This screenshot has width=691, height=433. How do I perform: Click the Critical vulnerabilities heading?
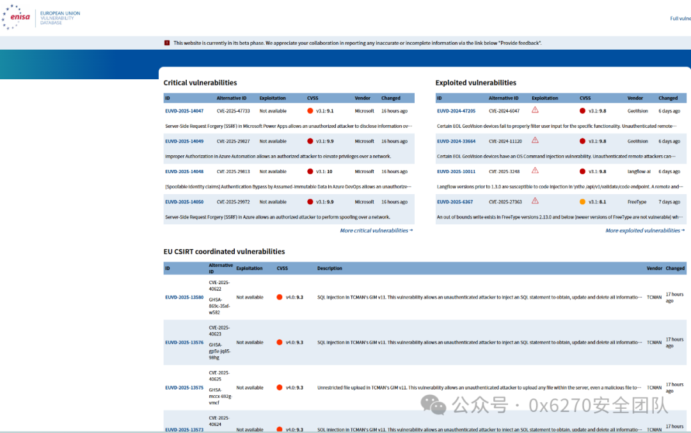[200, 83]
